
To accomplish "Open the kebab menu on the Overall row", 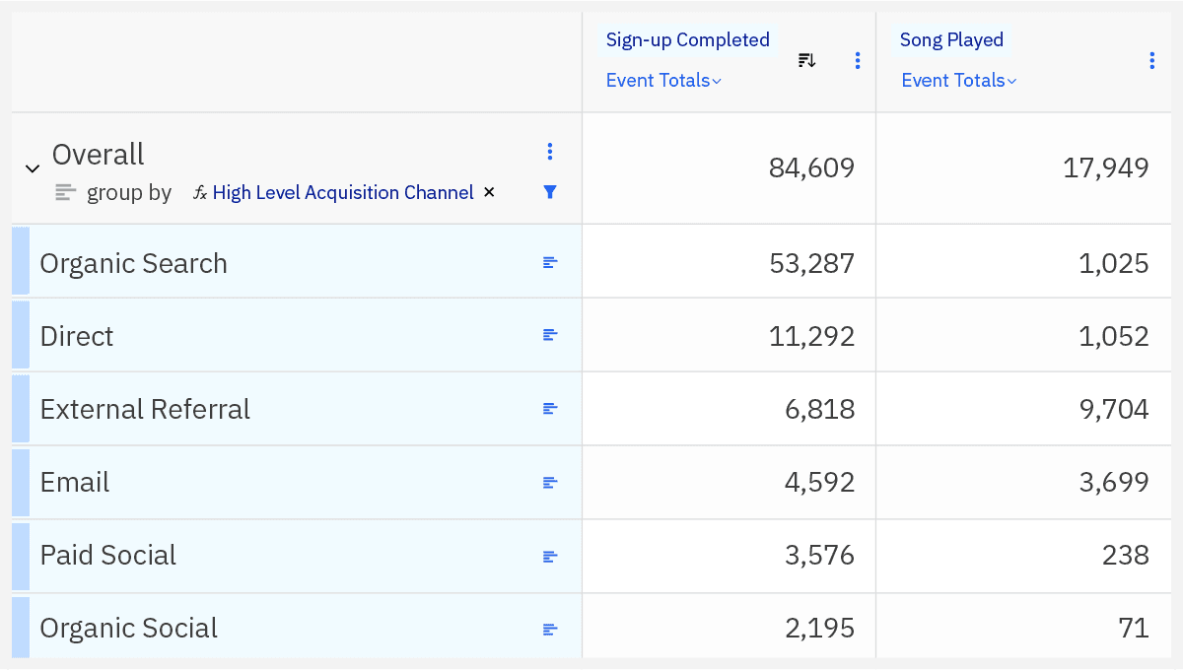I will pyautogui.click(x=550, y=152).
